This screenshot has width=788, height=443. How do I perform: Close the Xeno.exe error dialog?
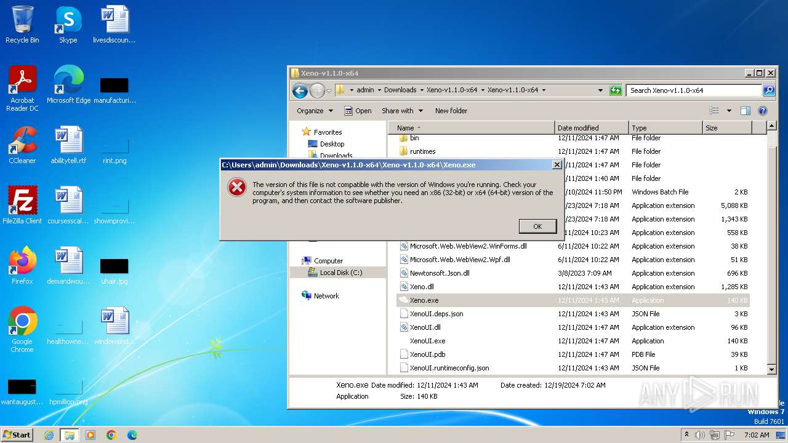click(x=557, y=165)
